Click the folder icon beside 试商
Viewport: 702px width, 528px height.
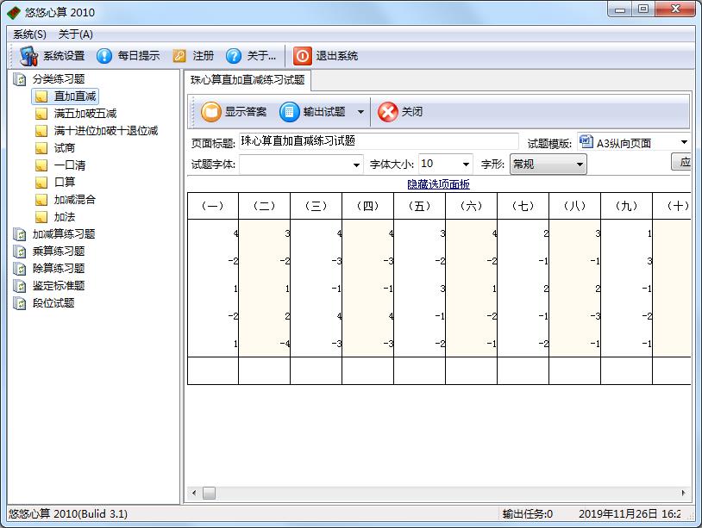click(41, 148)
